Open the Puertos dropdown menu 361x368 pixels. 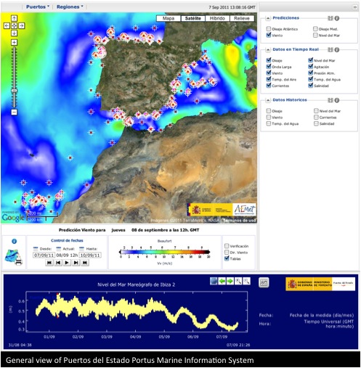[38, 7]
